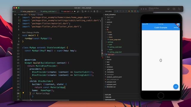The width and height of the screenshot is (191, 107).
Task: Expand the web folder in Explorer
Action: pyautogui.click(x=108, y=64)
